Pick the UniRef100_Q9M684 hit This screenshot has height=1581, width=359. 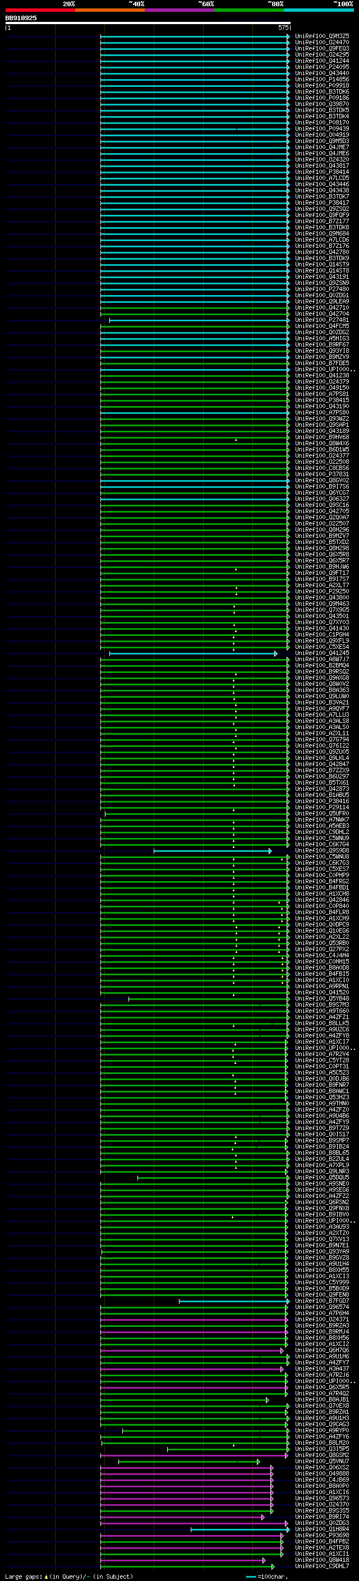click(322, 234)
